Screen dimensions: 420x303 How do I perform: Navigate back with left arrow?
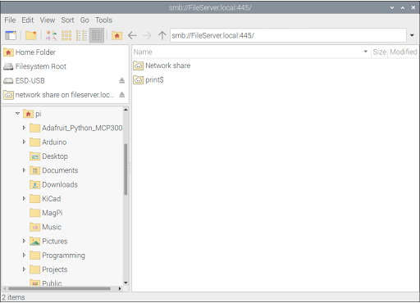[x=132, y=35]
